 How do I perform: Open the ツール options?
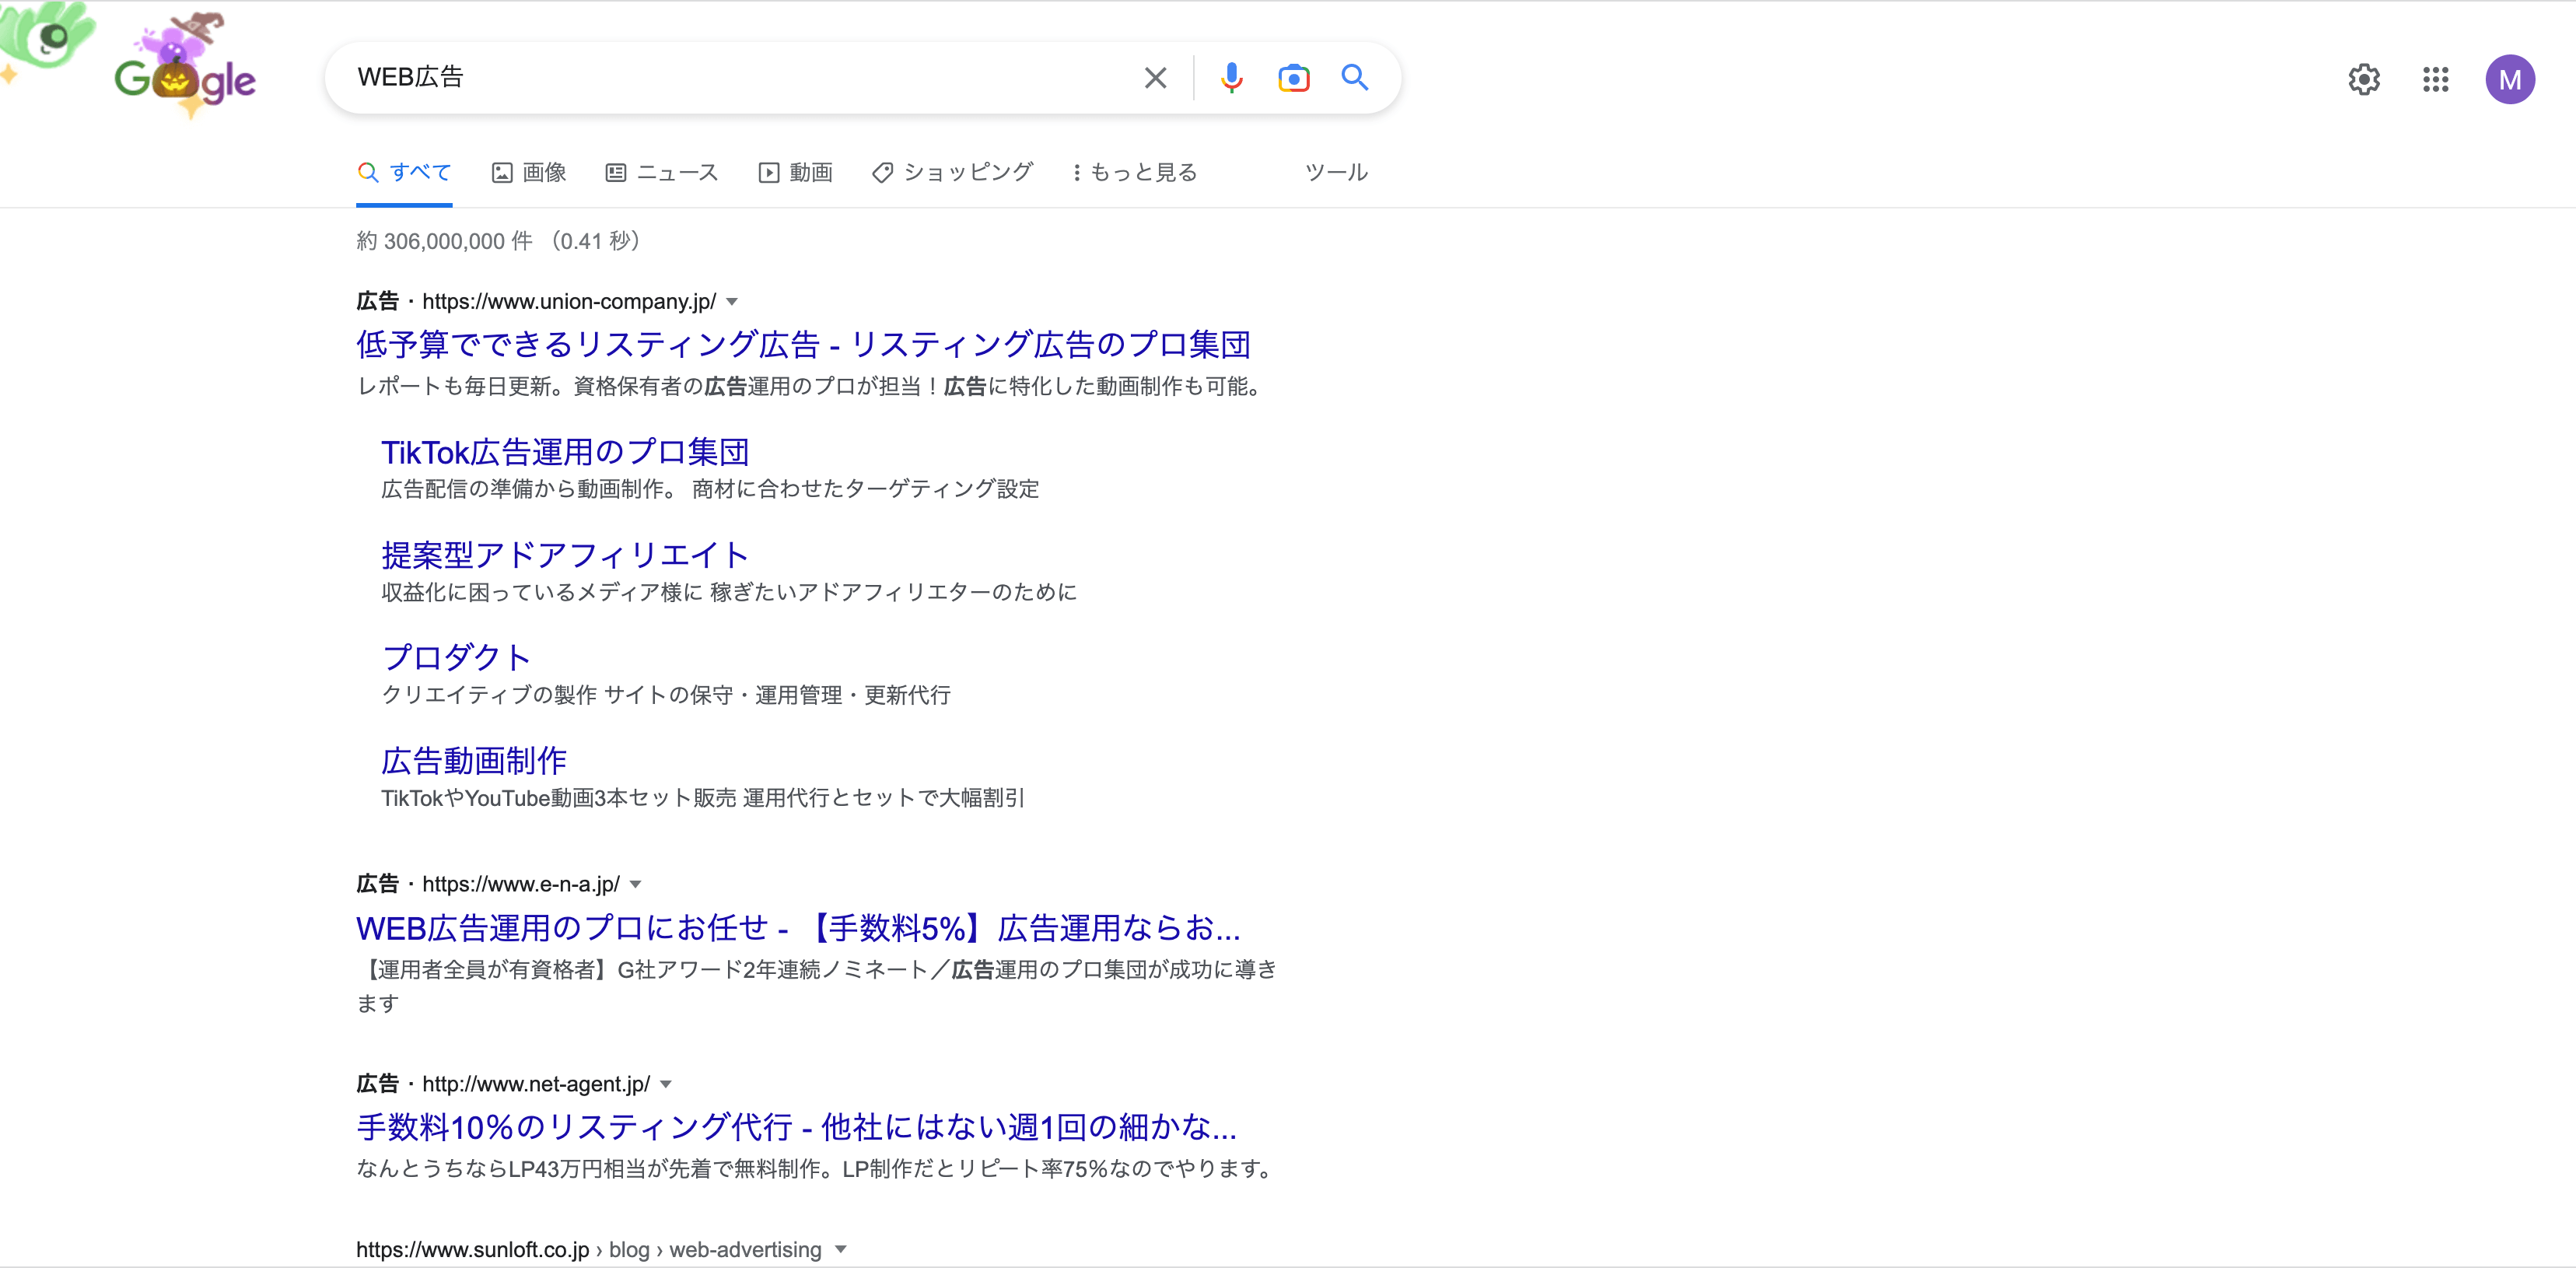pyautogui.click(x=1336, y=172)
